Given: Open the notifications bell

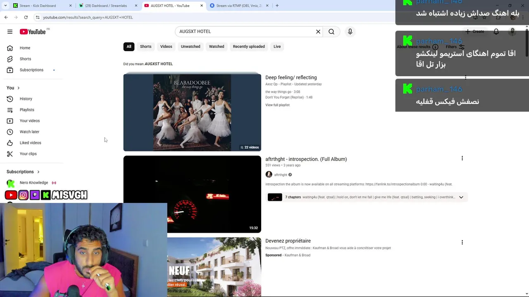Looking at the screenshot, I should [496, 31].
